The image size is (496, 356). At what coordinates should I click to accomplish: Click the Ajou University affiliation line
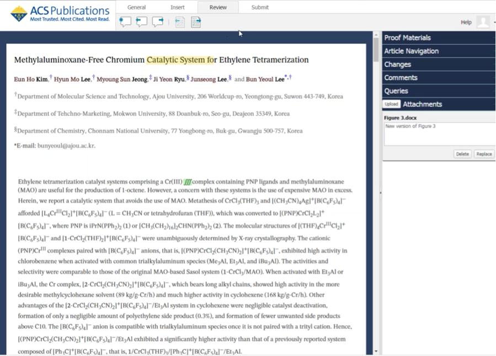[x=178, y=96]
